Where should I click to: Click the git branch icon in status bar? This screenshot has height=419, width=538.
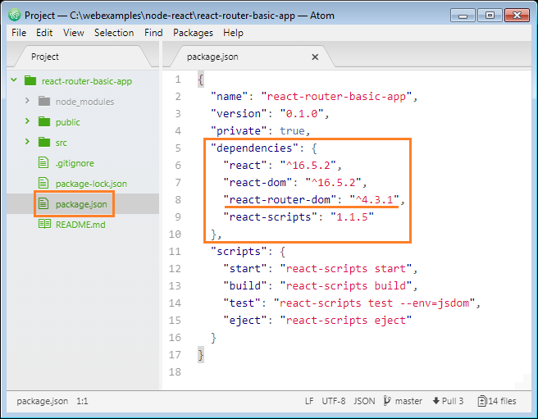(387, 400)
